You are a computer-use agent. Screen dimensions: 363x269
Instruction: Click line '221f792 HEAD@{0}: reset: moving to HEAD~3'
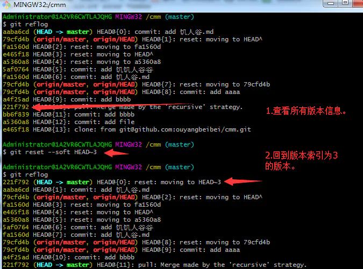[x=112, y=182]
